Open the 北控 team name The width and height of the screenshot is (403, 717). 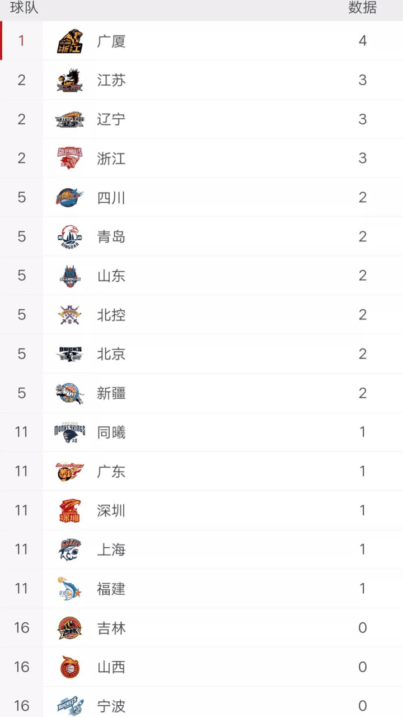click(111, 315)
